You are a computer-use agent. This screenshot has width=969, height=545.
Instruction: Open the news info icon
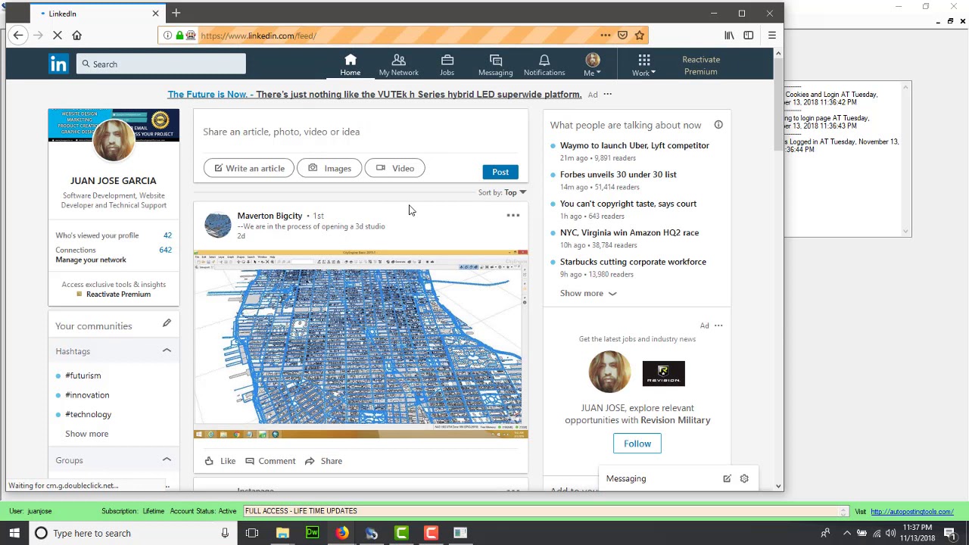click(x=718, y=125)
